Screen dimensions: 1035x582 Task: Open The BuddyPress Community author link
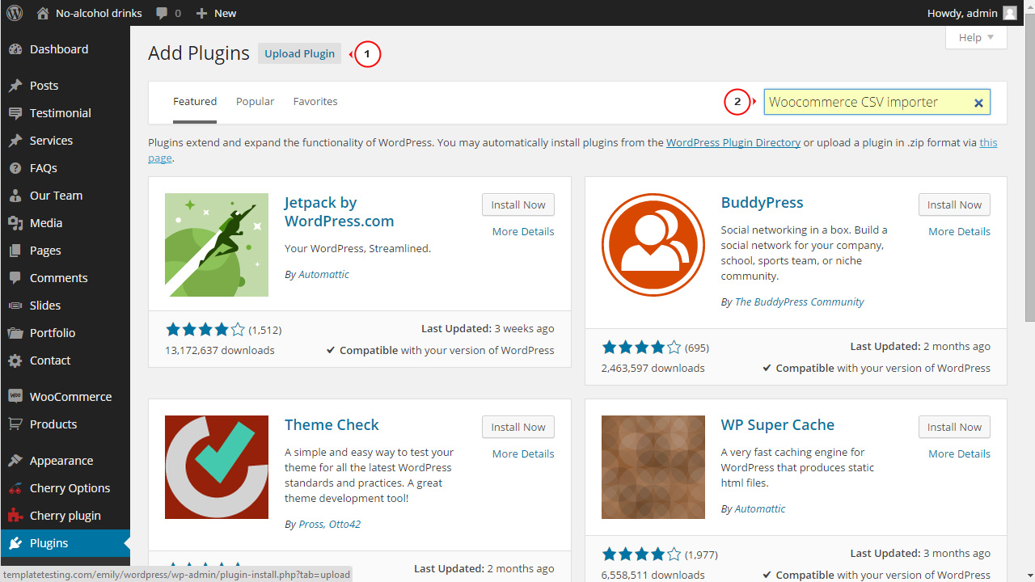[799, 302]
